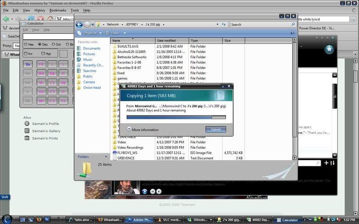This screenshot has height=224, width=359.
Task: Click the next track button in player
Action: (159, 191)
